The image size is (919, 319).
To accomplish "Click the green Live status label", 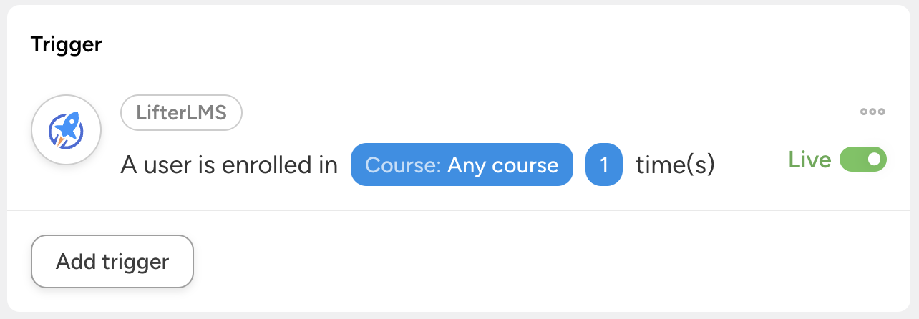I will click(x=809, y=159).
